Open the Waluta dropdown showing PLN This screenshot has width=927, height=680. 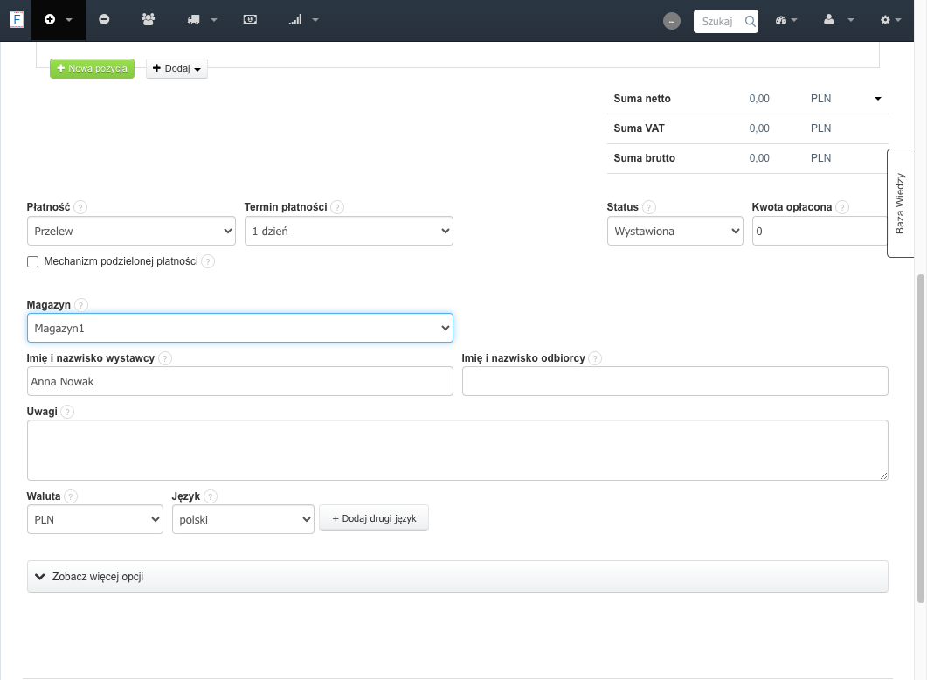point(94,520)
